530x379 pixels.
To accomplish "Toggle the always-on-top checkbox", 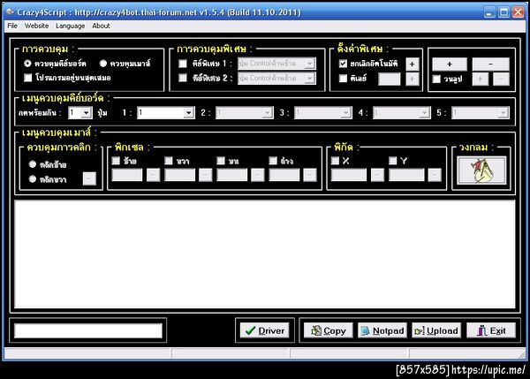I will (x=28, y=78).
